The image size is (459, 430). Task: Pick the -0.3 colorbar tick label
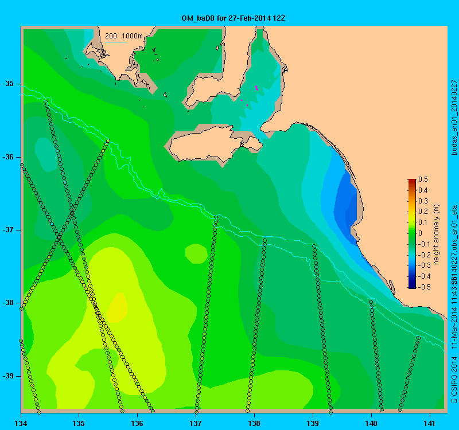click(423, 265)
